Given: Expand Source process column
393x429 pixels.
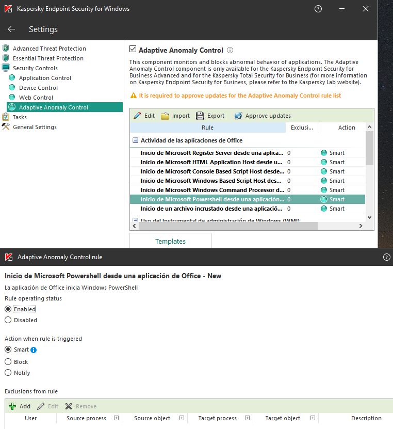Looking at the screenshot, I should coord(117,418).
